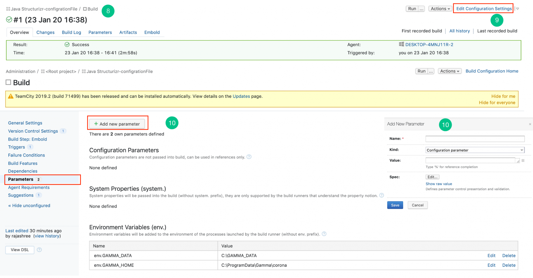The width and height of the screenshot is (533, 278).
Task: Edit the env.GAMMA_DATA variable
Action: coord(491,255)
